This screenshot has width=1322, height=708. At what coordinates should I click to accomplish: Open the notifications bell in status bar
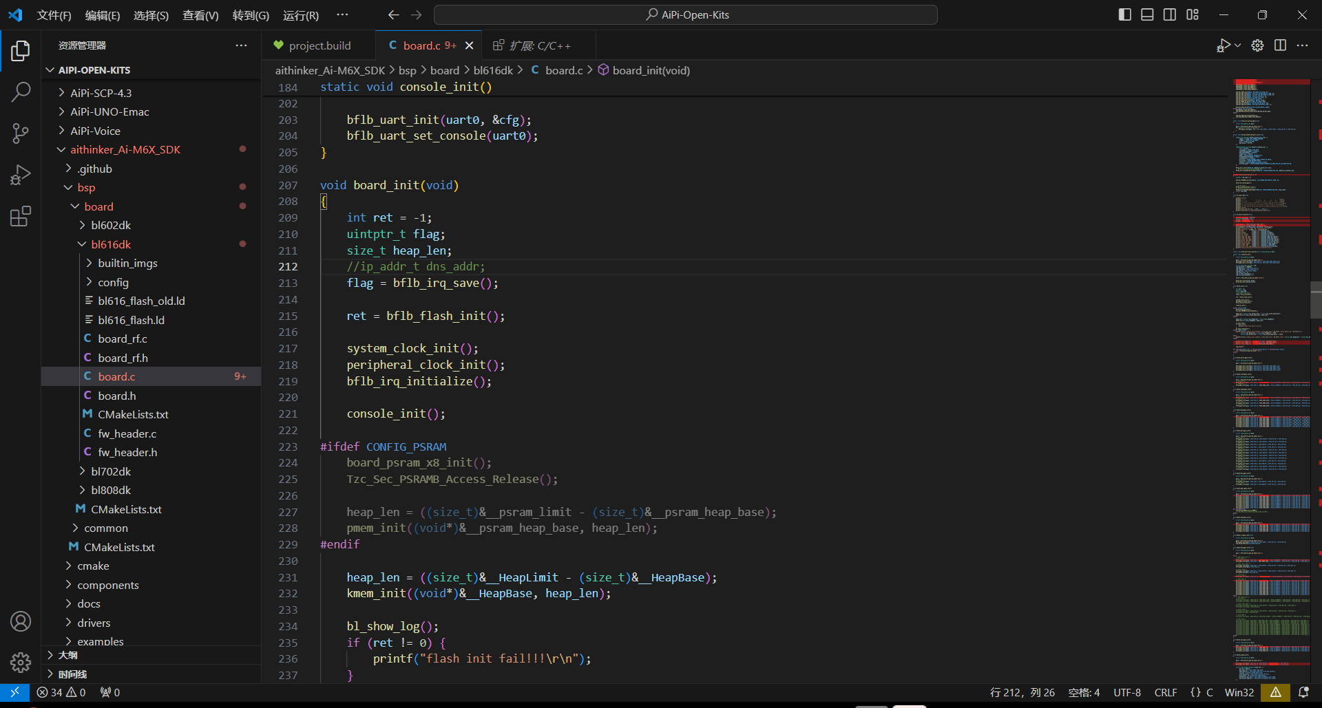[x=1303, y=692]
